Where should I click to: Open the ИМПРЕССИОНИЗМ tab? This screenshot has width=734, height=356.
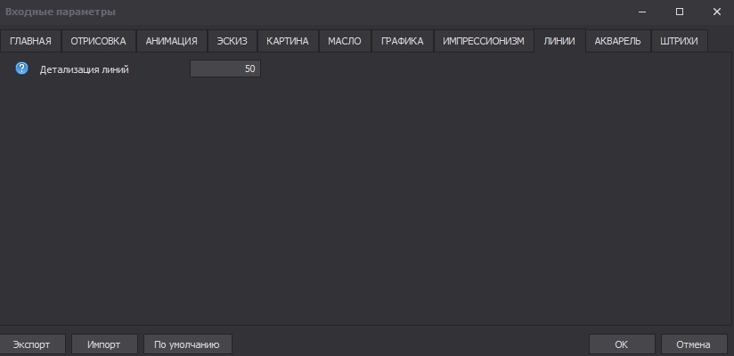click(x=484, y=41)
